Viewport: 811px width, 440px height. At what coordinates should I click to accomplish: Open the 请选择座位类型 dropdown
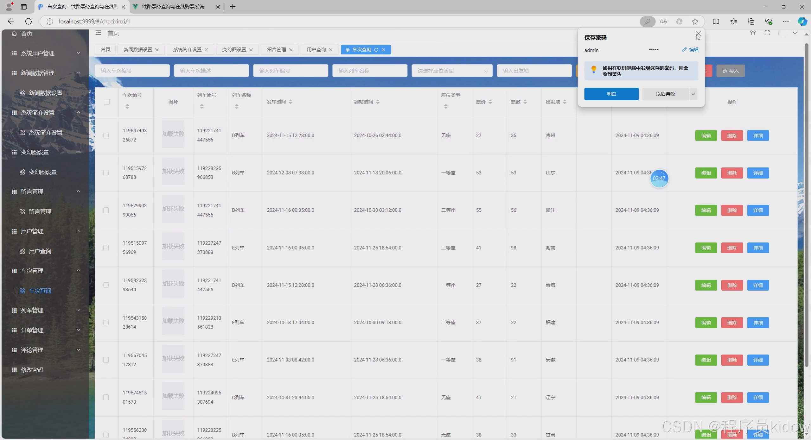coord(452,71)
